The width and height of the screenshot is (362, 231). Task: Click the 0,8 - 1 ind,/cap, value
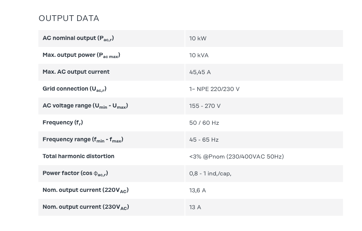pos(210,173)
